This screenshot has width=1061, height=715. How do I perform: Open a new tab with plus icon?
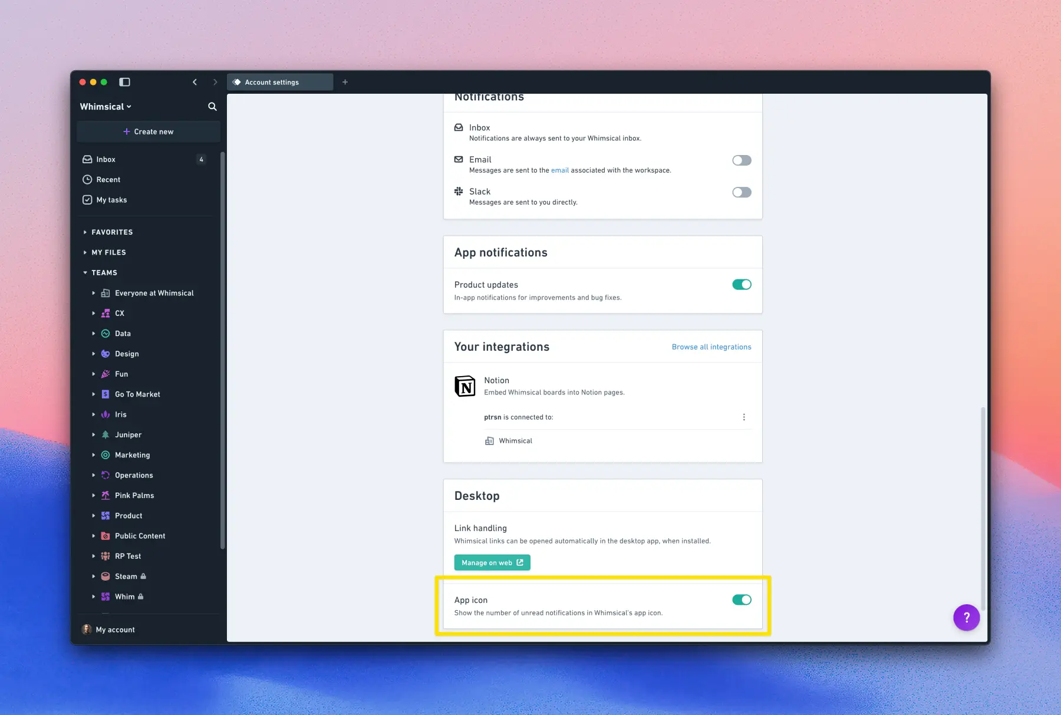click(x=345, y=82)
